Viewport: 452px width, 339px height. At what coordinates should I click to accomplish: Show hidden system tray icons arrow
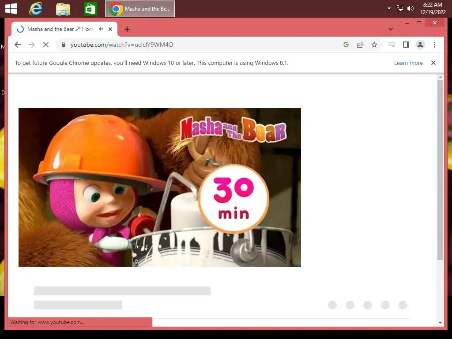[x=389, y=8]
